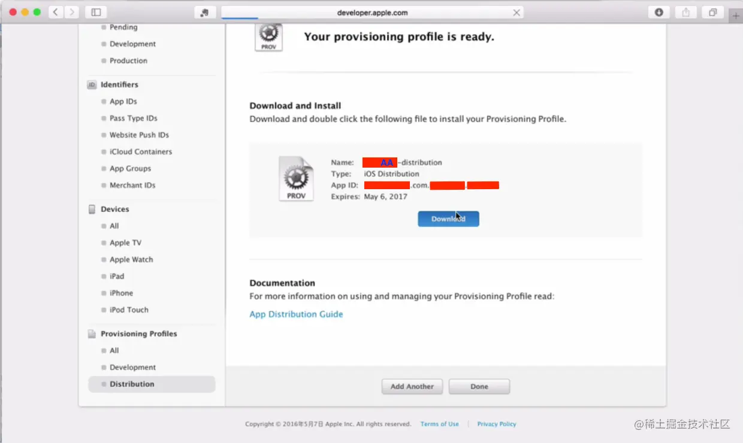Click the PROV file icon in details box

pyautogui.click(x=296, y=178)
